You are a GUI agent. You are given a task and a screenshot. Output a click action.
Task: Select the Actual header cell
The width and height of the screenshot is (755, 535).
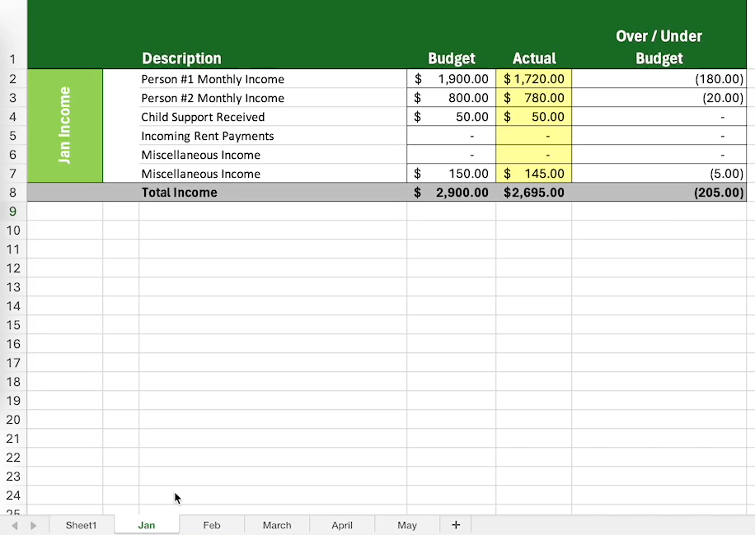pyautogui.click(x=534, y=58)
